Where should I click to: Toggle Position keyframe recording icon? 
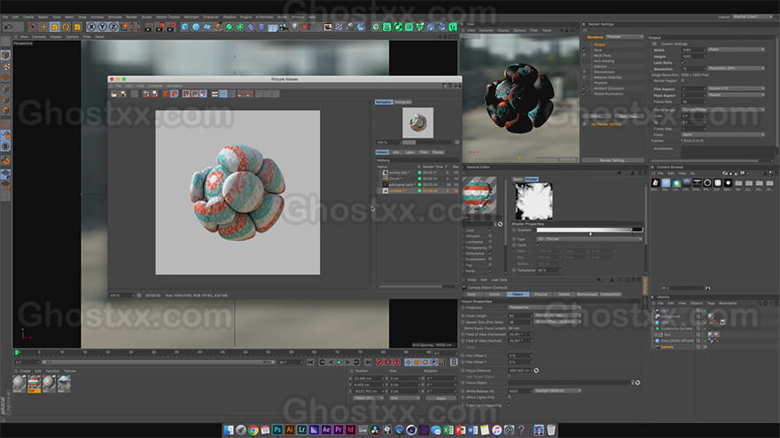409,363
